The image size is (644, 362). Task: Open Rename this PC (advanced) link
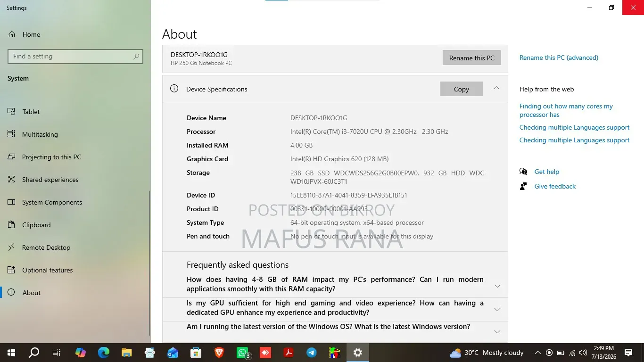tap(559, 58)
